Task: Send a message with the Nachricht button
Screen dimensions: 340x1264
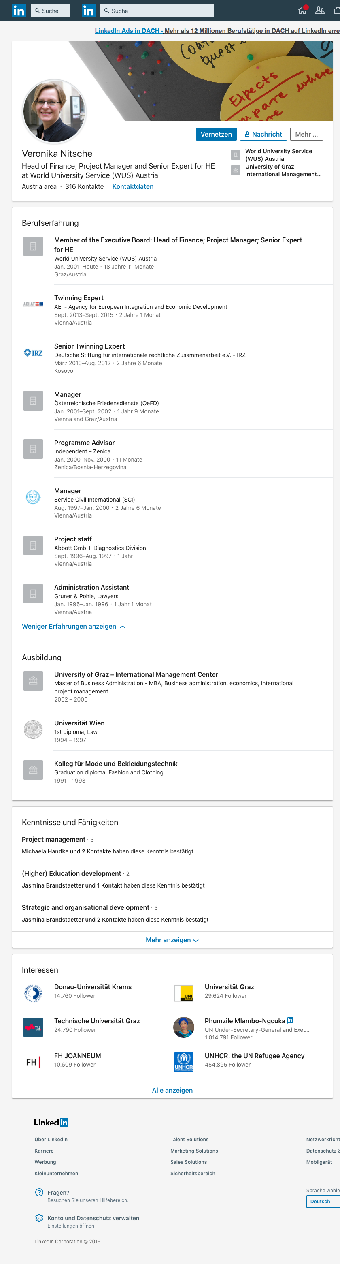Action: tap(263, 134)
